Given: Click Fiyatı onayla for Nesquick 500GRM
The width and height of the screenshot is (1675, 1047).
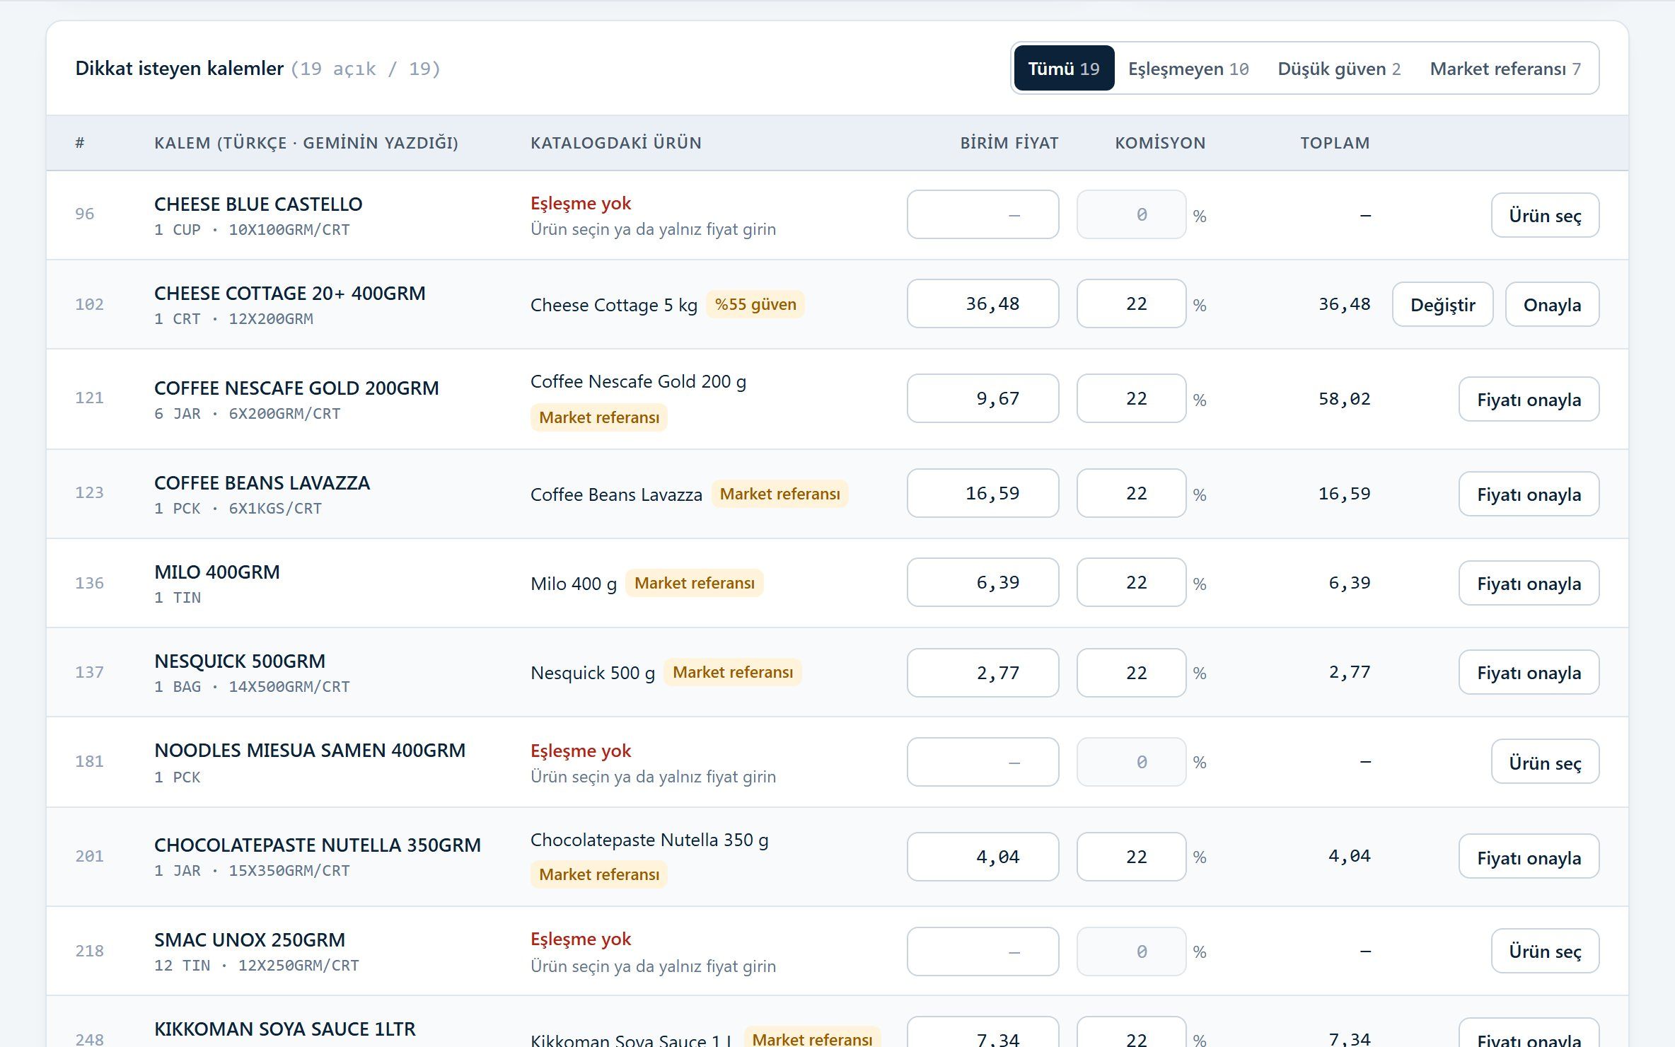Looking at the screenshot, I should tap(1529, 672).
